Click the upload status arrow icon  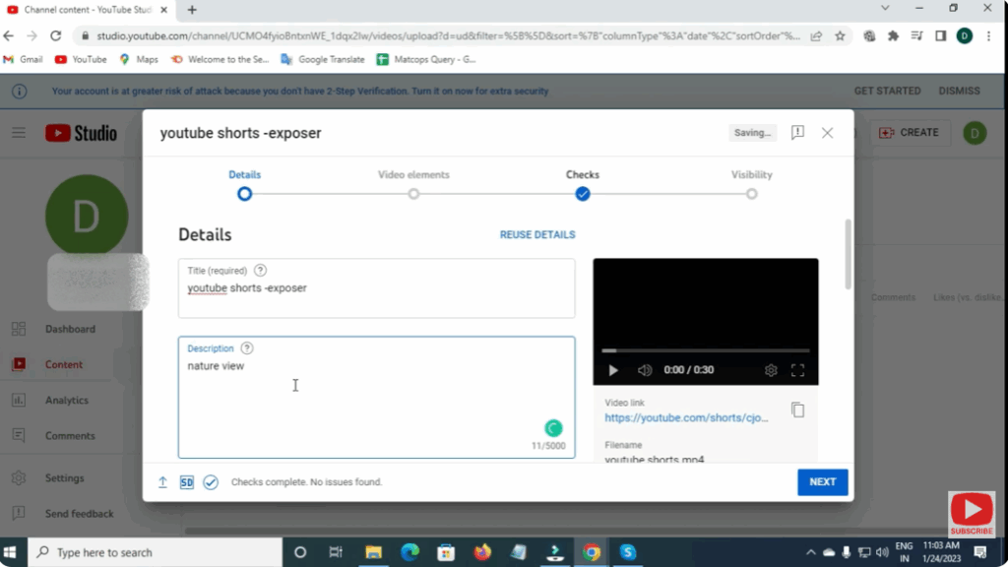(x=162, y=482)
